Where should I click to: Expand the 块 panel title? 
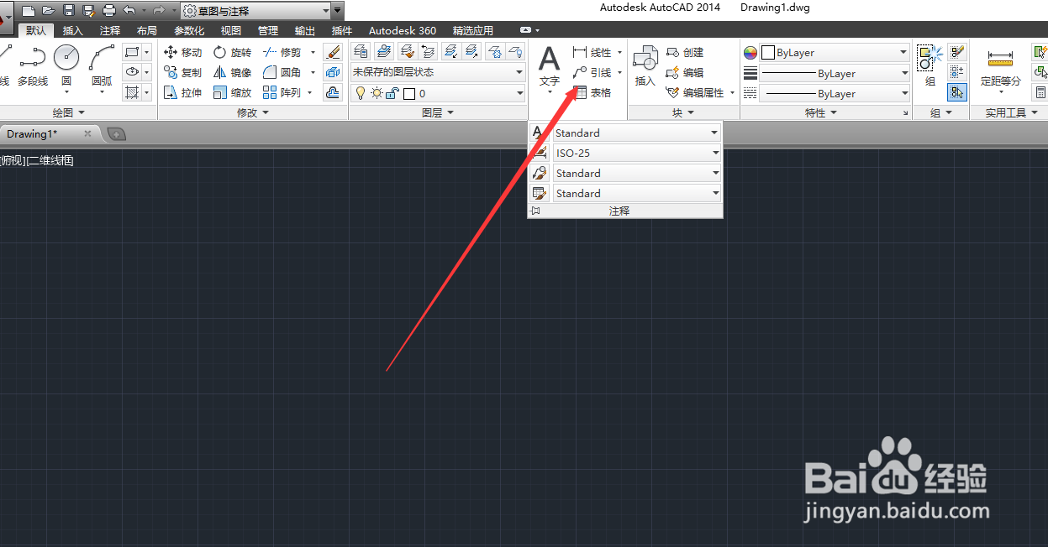coord(683,112)
